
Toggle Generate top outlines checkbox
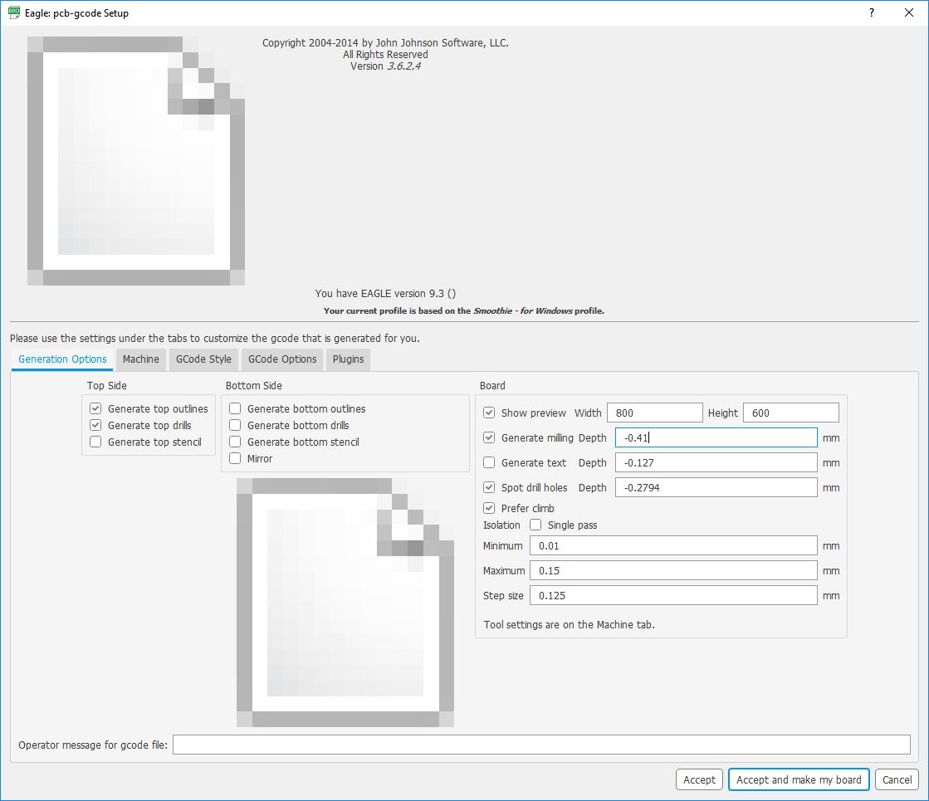pyautogui.click(x=95, y=408)
